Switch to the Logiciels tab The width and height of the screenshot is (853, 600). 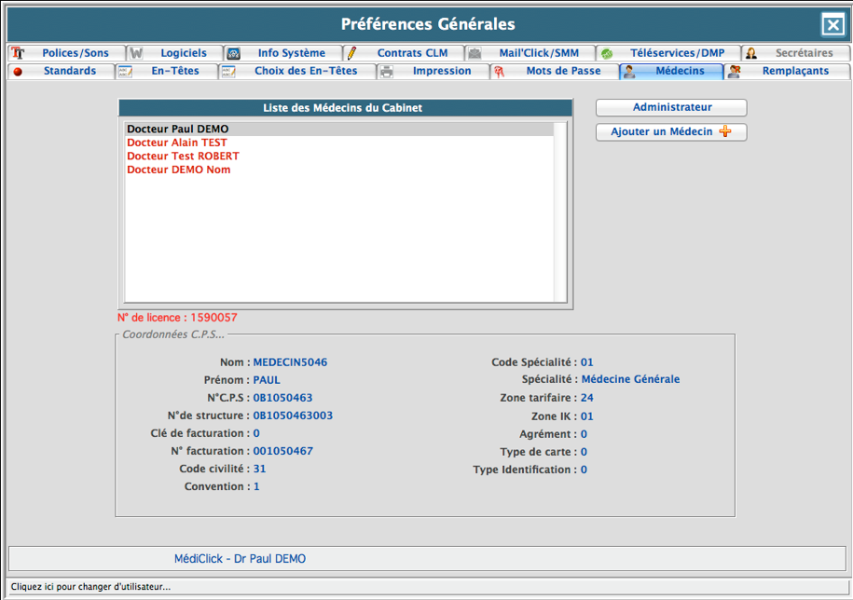[183, 53]
